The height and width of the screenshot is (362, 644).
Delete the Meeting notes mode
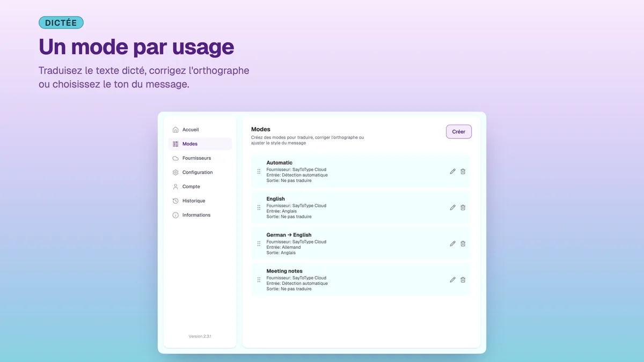click(x=463, y=280)
